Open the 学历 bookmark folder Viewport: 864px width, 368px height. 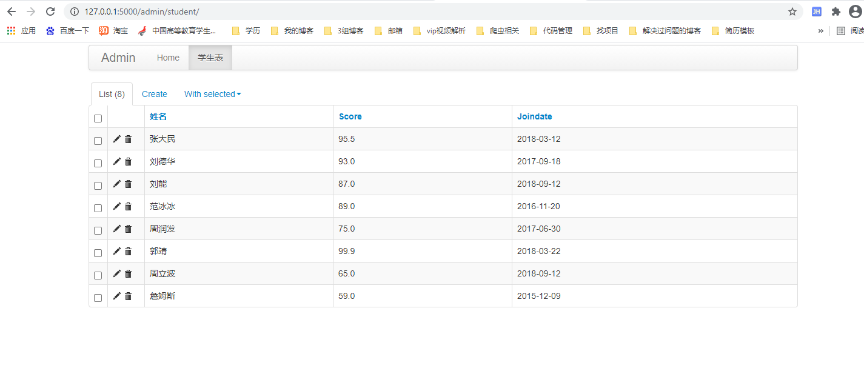coord(246,30)
